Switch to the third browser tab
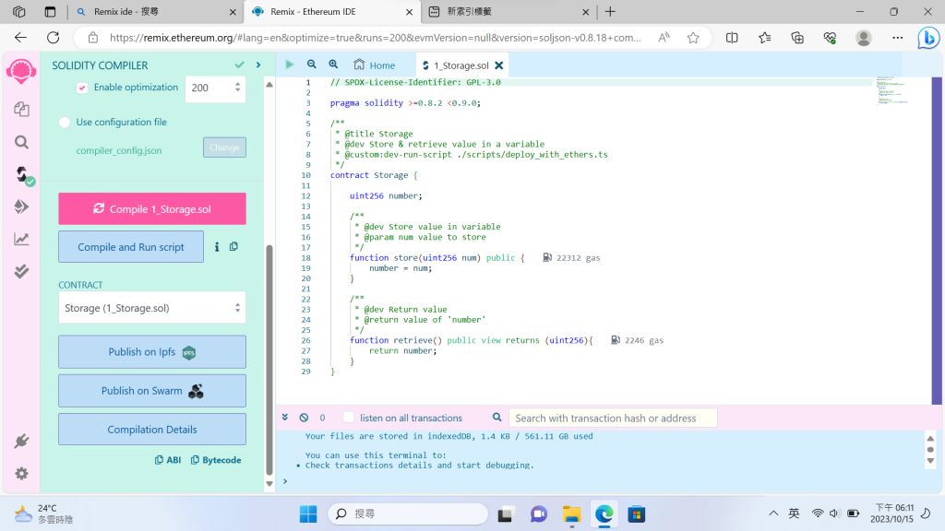 [x=508, y=11]
